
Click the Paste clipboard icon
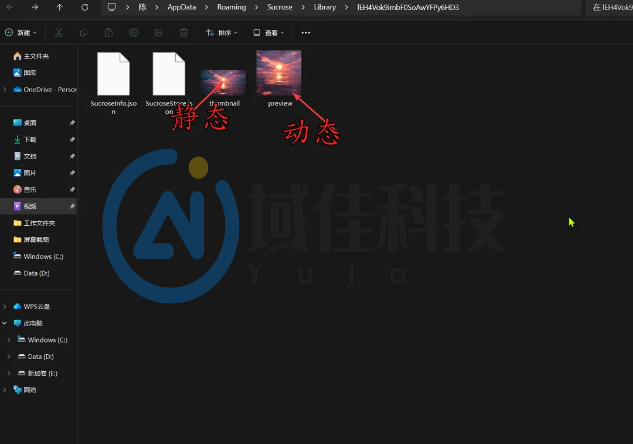tap(109, 33)
